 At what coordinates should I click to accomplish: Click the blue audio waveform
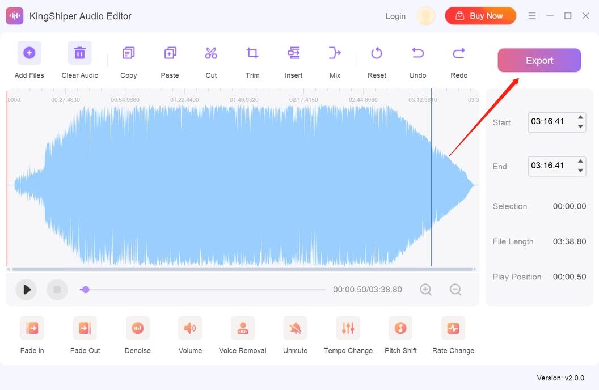click(x=244, y=186)
